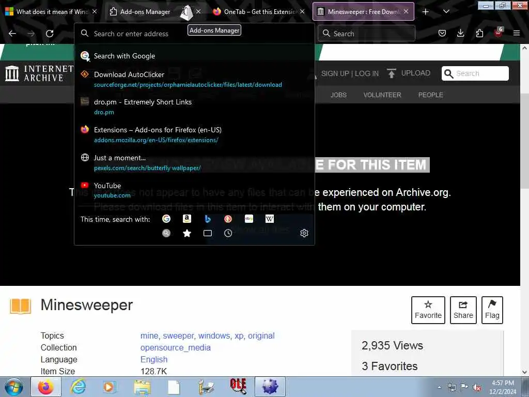Click the page vertical scrollbar thumb
This screenshot has height=397, width=529.
click(524, 141)
